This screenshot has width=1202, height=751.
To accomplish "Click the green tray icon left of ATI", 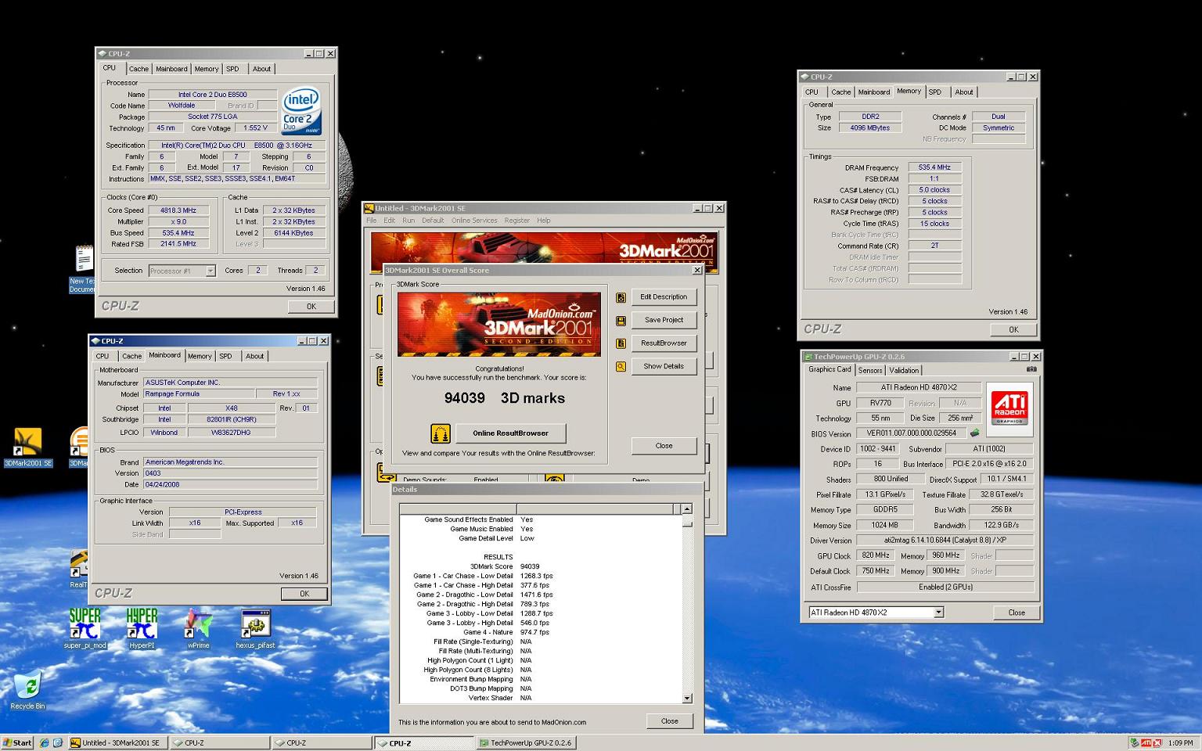I will 1134,743.
